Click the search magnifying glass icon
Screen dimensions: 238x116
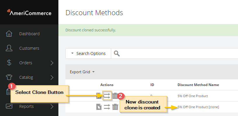117,53
